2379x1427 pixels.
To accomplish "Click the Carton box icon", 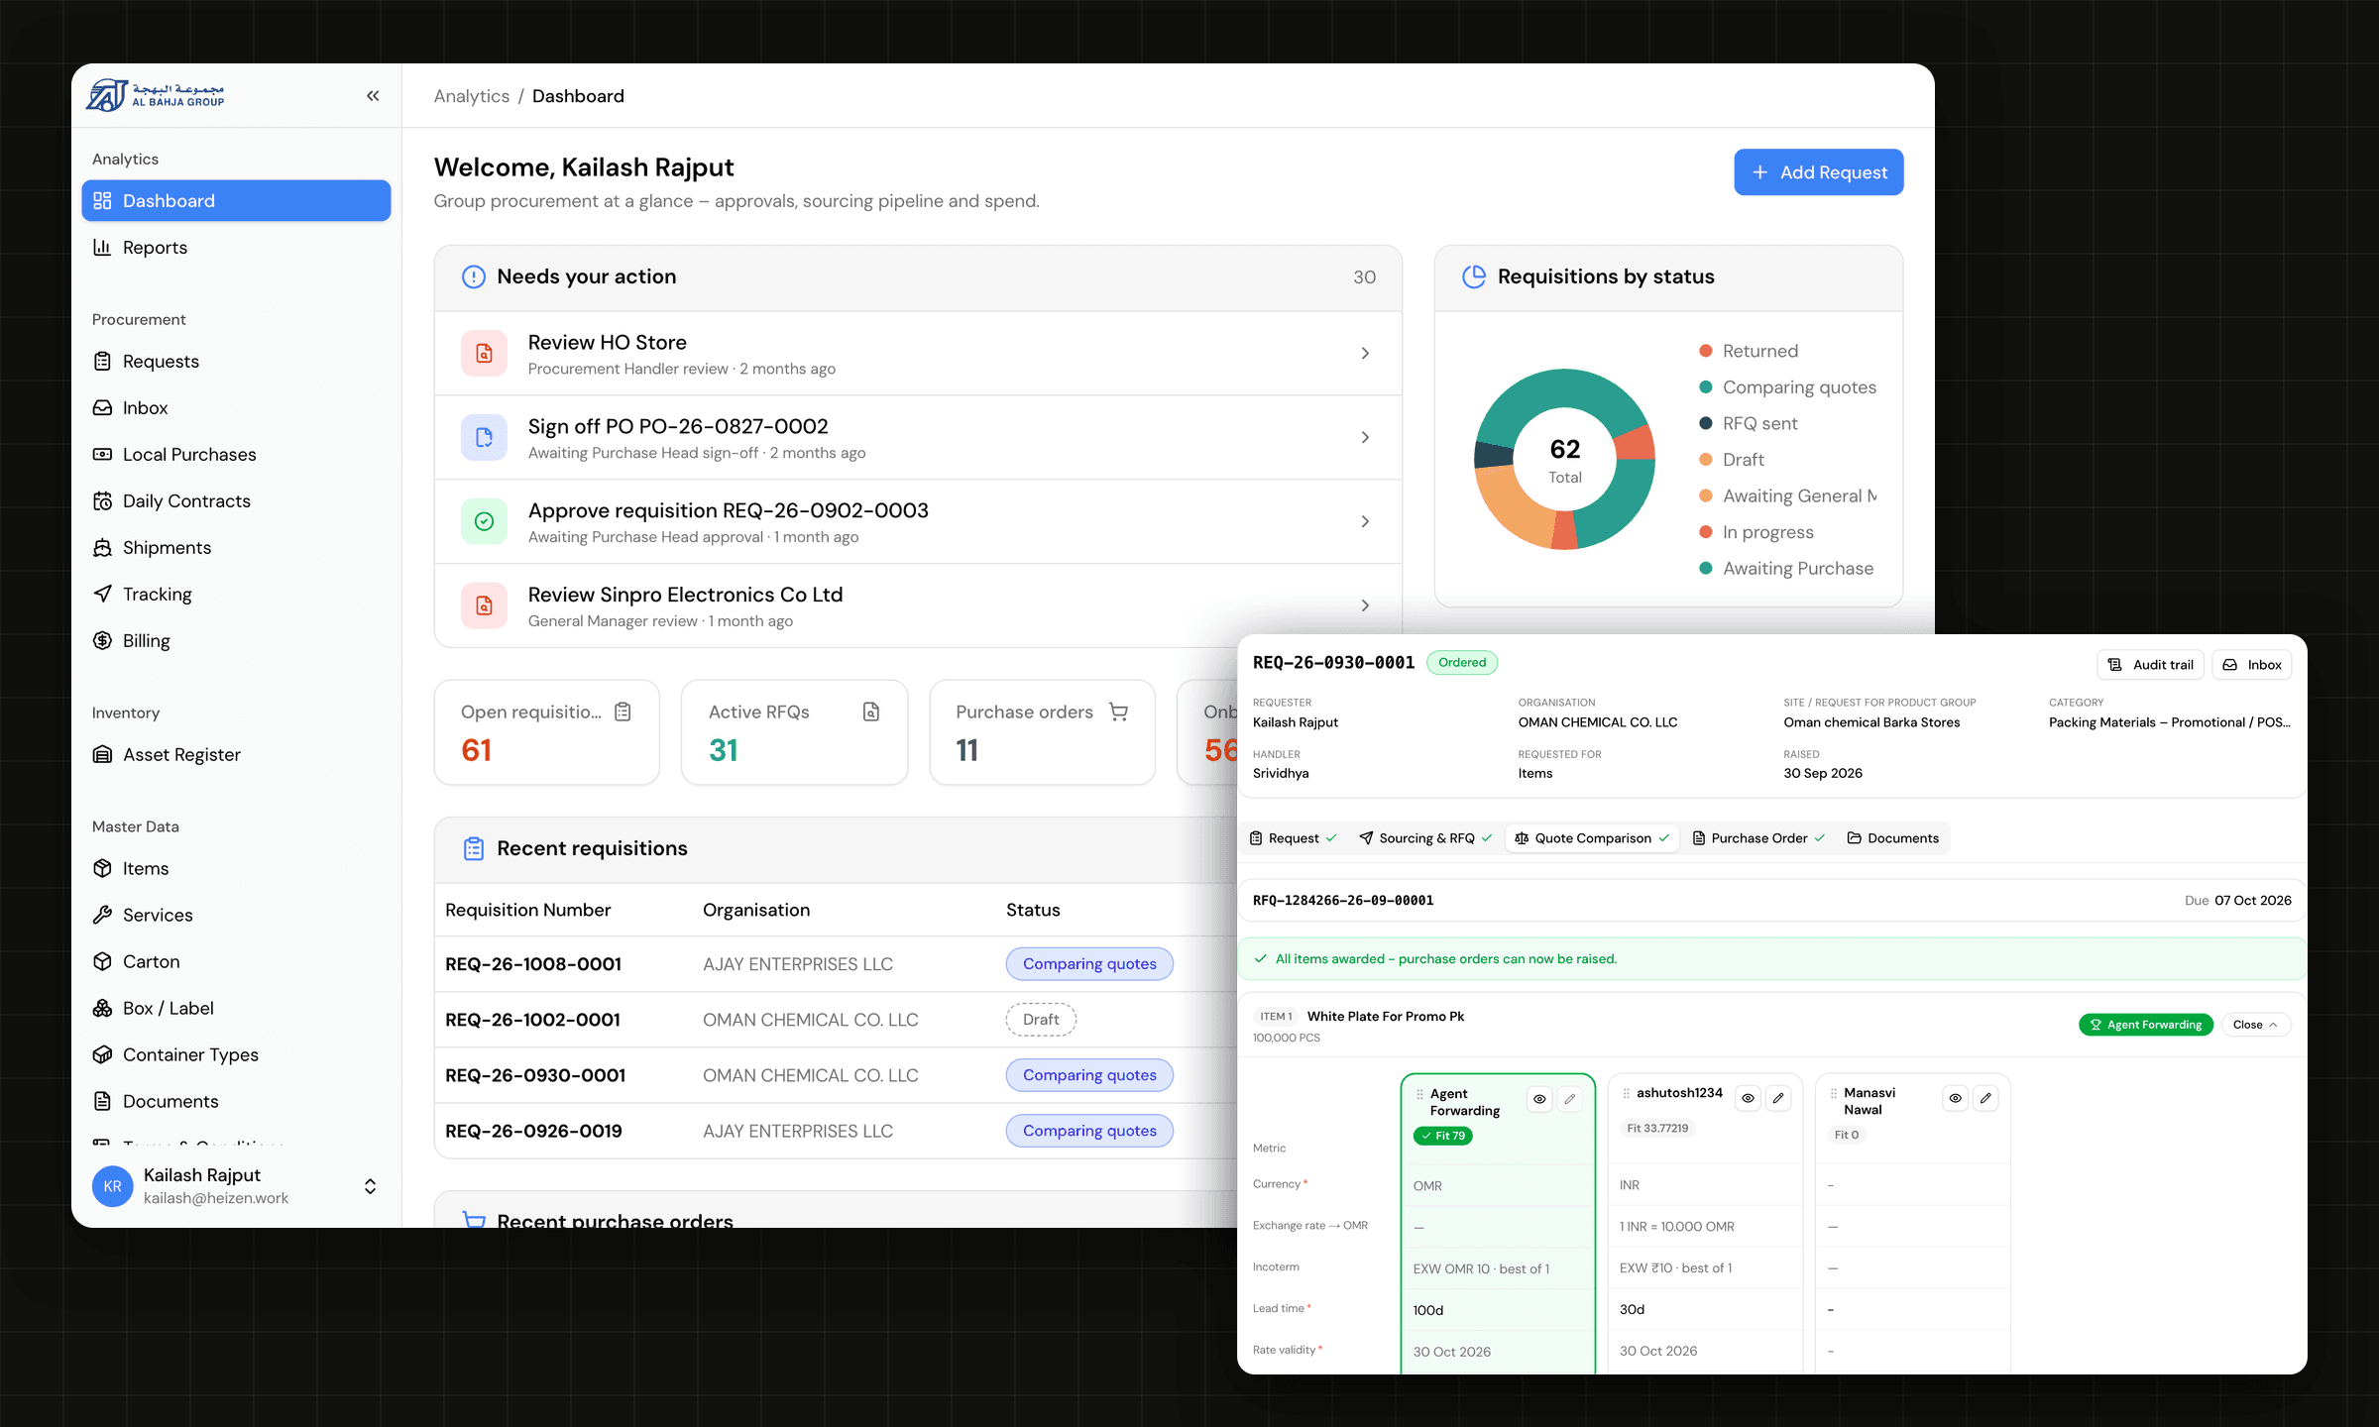I will [x=102, y=962].
